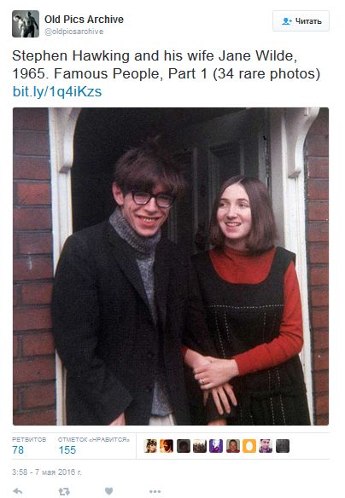
Task: Open second liker avatar with orange tones
Action: tap(167, 446)
